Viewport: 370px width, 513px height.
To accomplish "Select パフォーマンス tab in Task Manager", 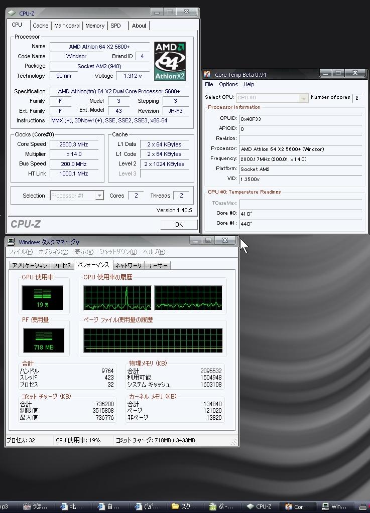I will (x=93, y=264).
